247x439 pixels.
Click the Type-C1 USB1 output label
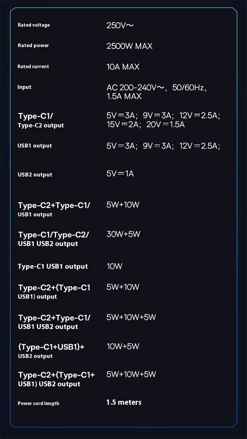point(53,266)
